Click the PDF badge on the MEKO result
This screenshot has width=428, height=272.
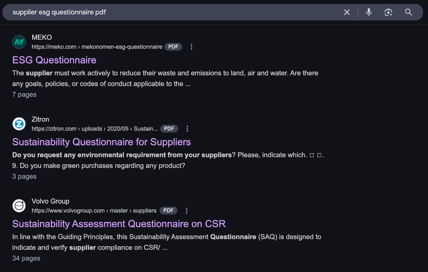173,46
